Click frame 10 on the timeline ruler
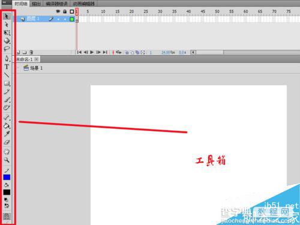This screenshot has width=300, height=225. coord(103,11)
